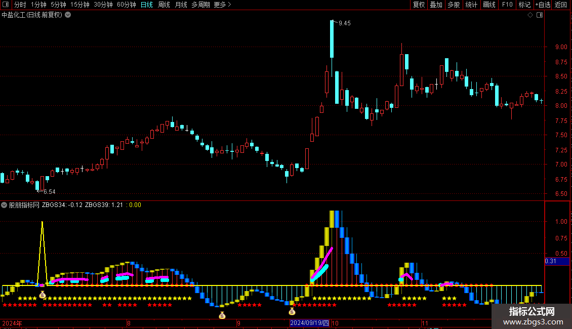Switch to 周线 weekly chart
572x329 pixels.
164,5
